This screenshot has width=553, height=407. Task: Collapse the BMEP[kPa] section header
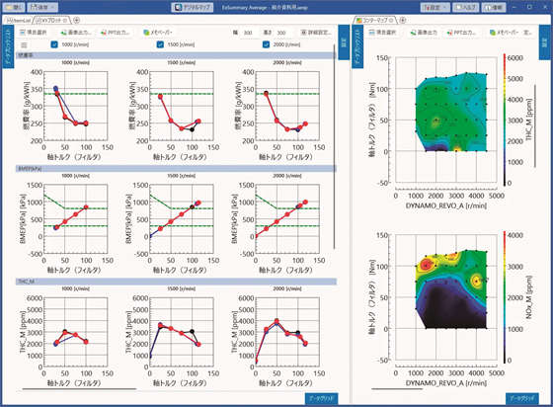pos(176,169)
